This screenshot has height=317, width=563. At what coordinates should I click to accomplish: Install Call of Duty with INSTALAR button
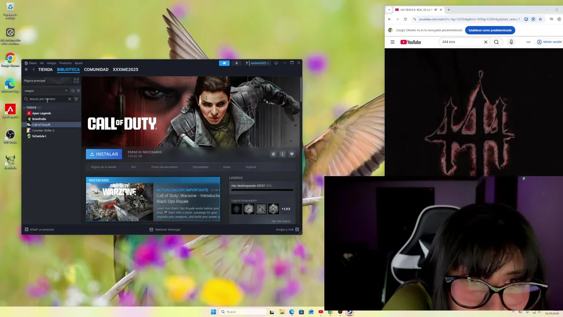[104, 154]
